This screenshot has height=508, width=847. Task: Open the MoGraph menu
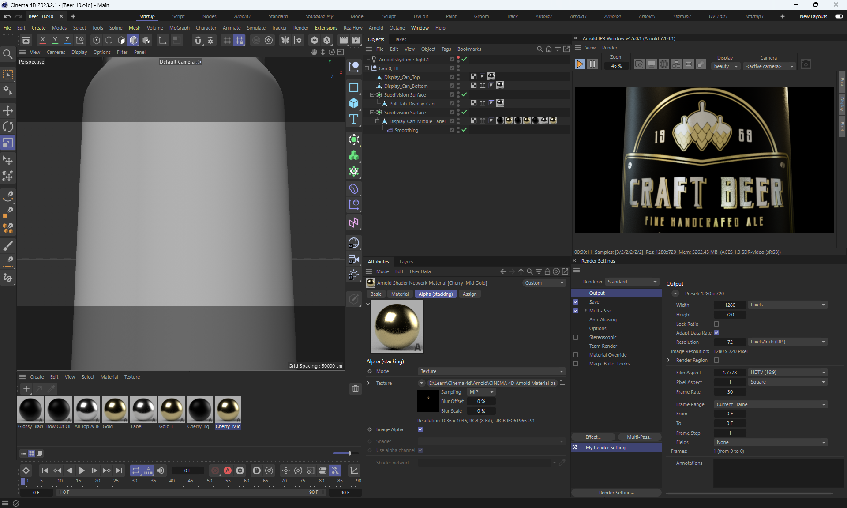[179, 28]
